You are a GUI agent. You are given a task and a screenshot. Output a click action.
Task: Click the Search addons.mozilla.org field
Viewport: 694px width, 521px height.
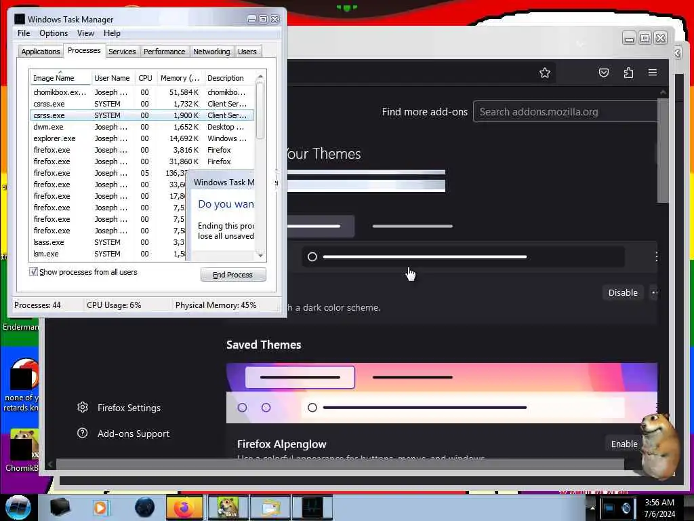566,112
